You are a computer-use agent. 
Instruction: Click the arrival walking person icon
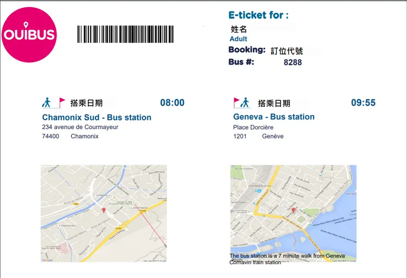click(x=245, y=102)
